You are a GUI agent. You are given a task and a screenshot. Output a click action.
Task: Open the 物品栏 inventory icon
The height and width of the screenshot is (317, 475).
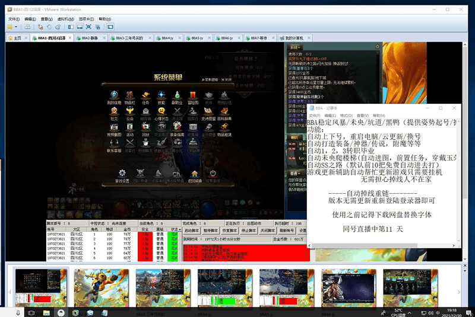[x=129, y=97]
